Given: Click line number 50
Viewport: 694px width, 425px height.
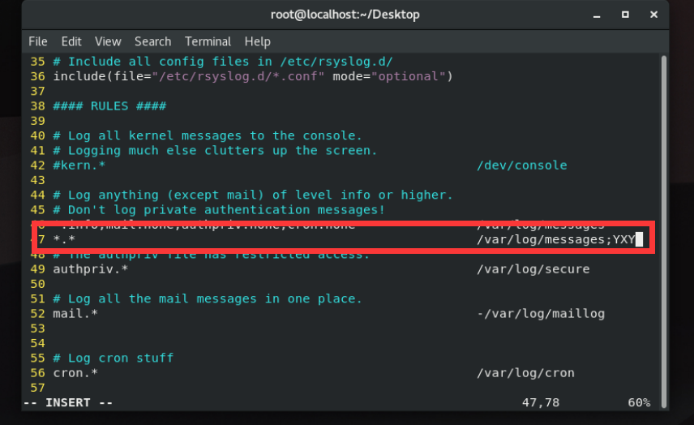Looking at the screenshot, I should point(37,284).
